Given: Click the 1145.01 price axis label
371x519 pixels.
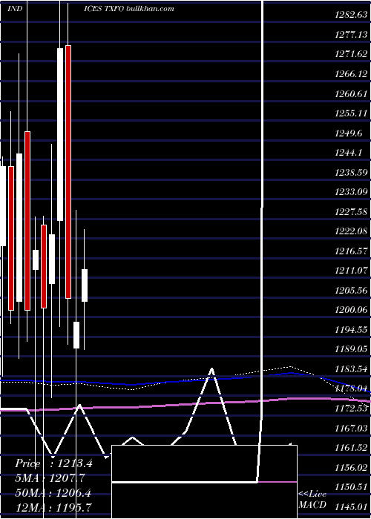Looking at the screenshot, I should click(x=352, y=506).
